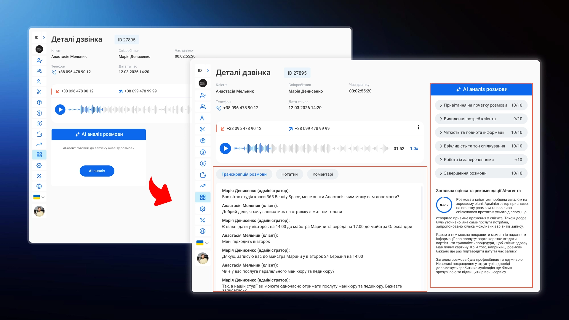Expand the sidebar using the arrow next to ID
569x320 pixels.
pos(207,71)
